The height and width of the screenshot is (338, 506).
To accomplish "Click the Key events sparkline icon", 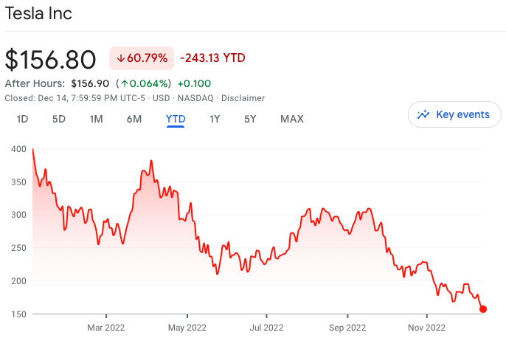I will pos(423,114).
